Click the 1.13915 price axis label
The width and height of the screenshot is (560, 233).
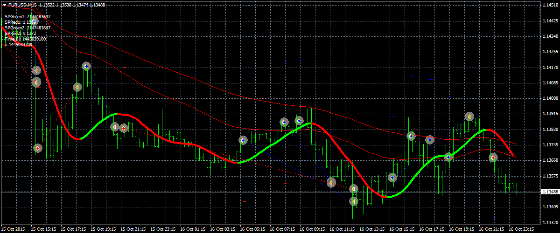[551, 114]
